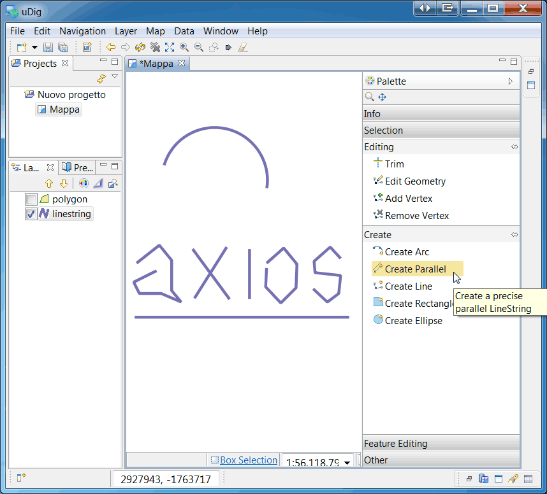Pin the Create drawer open

514,235
